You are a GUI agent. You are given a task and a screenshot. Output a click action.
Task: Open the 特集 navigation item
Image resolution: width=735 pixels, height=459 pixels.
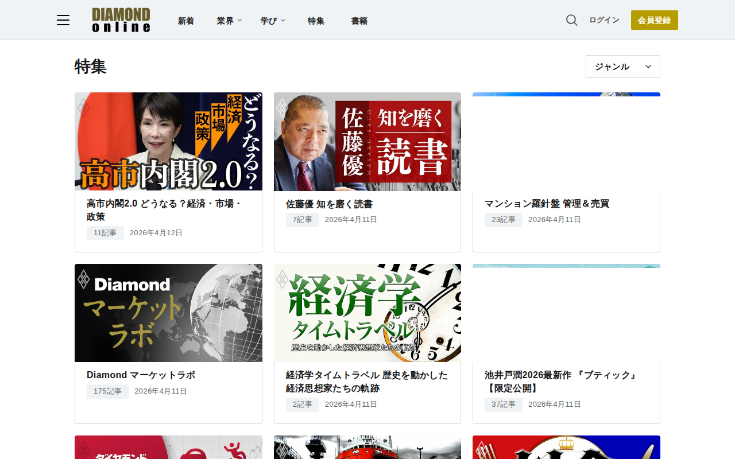pos(316,21)
